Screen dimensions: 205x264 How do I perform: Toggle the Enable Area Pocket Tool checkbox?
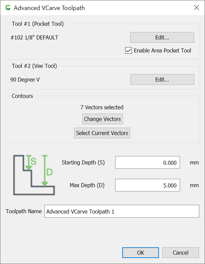[129, 50]
